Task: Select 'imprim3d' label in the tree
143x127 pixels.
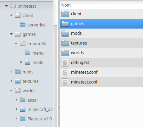Action: coord(37,44)
